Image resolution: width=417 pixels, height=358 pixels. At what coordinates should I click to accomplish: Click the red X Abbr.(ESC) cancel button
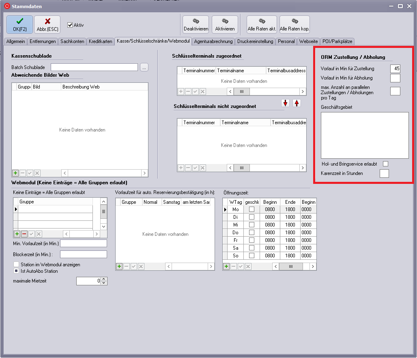tap(47, 24)
